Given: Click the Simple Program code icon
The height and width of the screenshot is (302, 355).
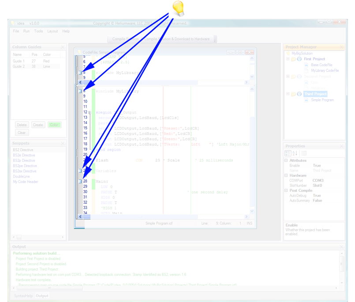Looking at the screenshot, I should click(306, 100).
